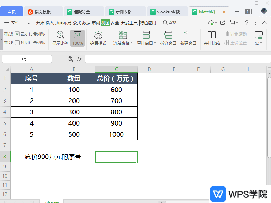Open a 新建窗口 new window
The width and height of the screenshot is (271, 203).
(188, 38)
